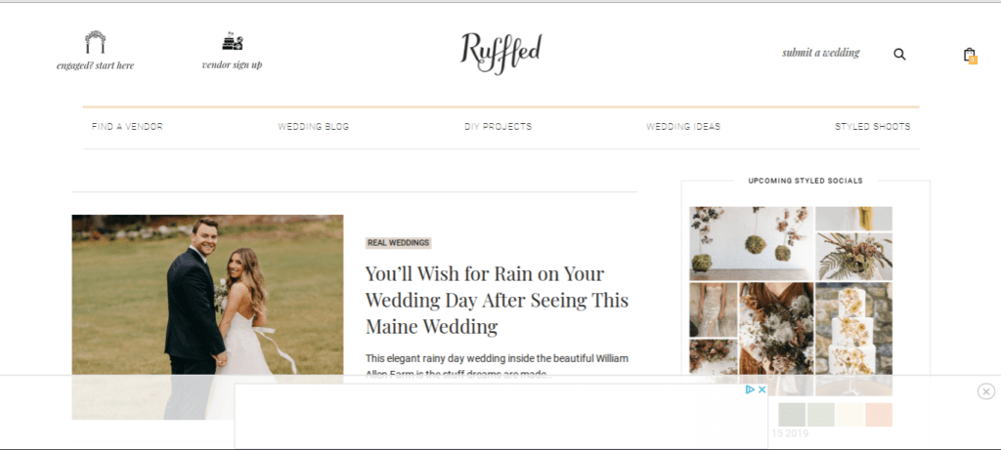Viewport: 1001px width, 450px height.
Task: Click the peach color swatch
Action: click(879, 415)
